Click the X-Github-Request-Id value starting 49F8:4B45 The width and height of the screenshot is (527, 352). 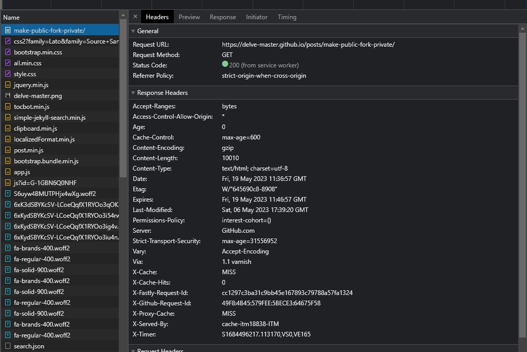click(271, 303)
